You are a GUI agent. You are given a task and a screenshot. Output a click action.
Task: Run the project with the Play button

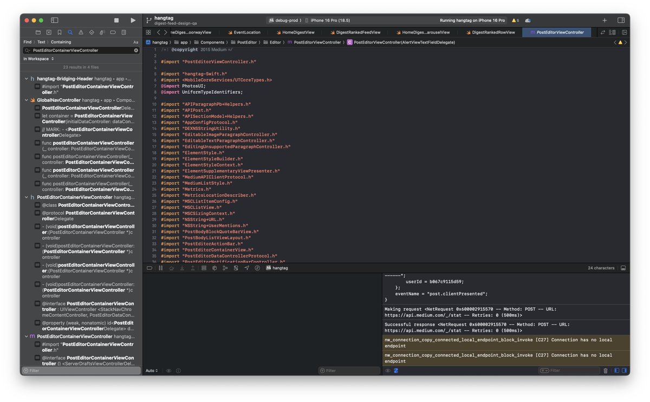pos(133,20)
